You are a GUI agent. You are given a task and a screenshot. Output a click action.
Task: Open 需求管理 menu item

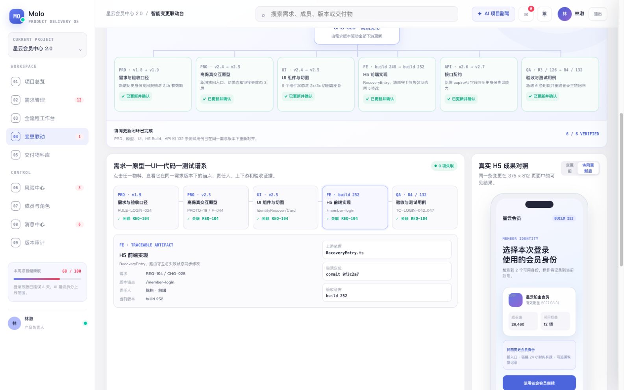[47, 100]
